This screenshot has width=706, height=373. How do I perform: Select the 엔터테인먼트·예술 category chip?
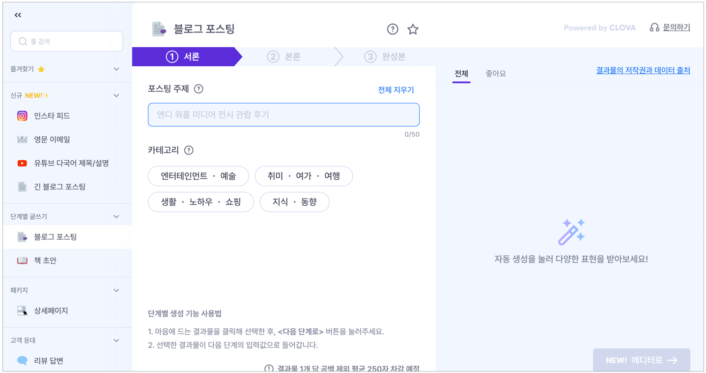coord(198,176)
